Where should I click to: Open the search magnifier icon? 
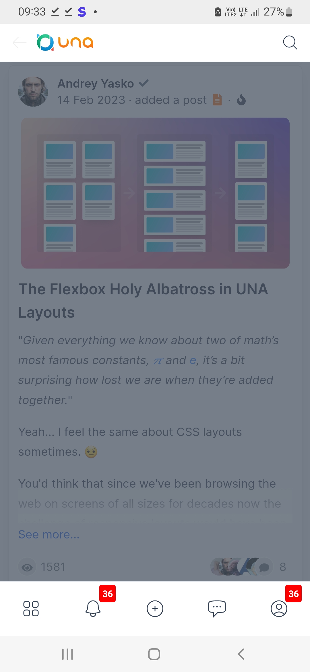[x=290, y=43]
